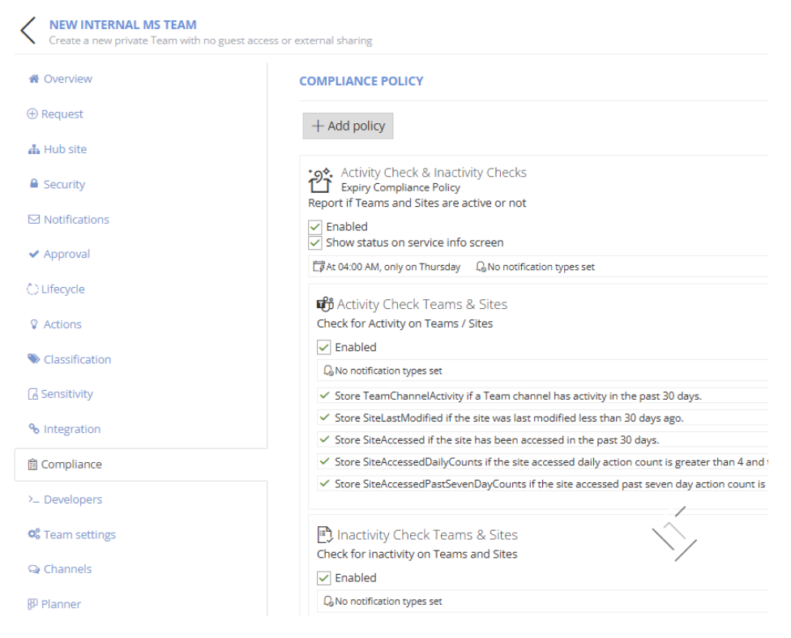Screen dimensions: 791x638
Task: Click the Channels chat bubbles icon
Action: coord(34,569)
